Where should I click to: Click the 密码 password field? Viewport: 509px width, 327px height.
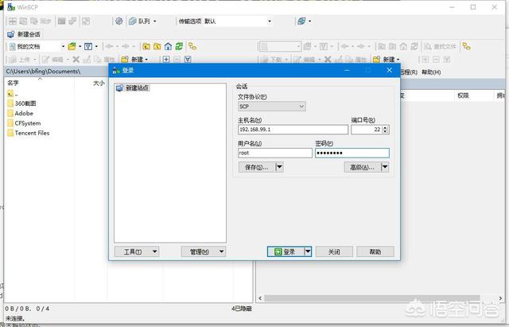[352, 153]
